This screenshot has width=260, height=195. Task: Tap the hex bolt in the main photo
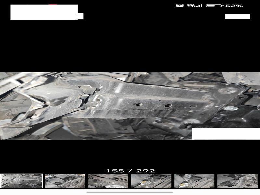coord(230,108)
